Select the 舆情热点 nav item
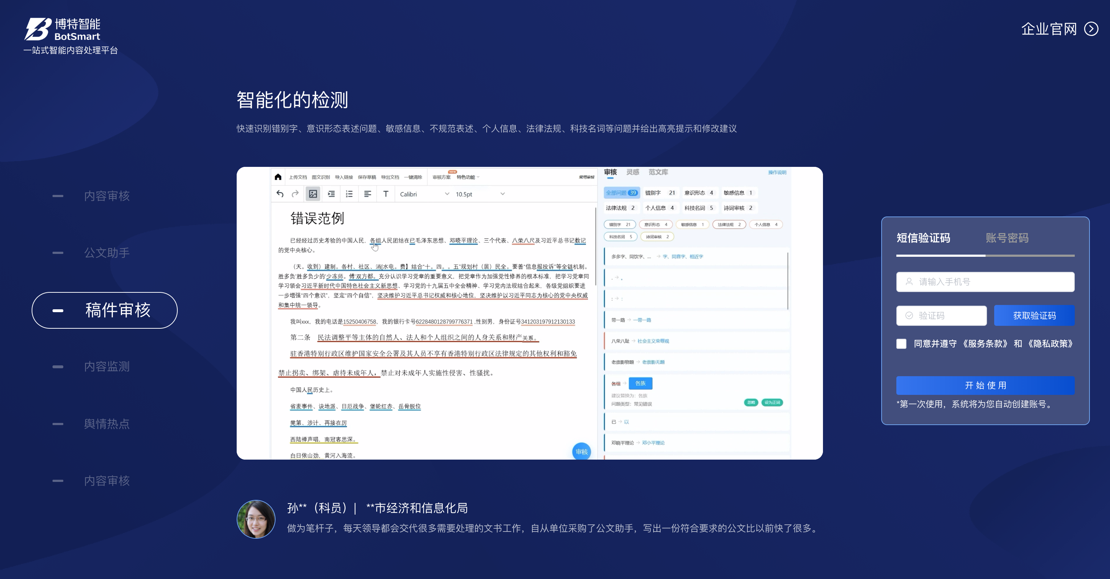The image size is (1110, 579). [106, 424]
